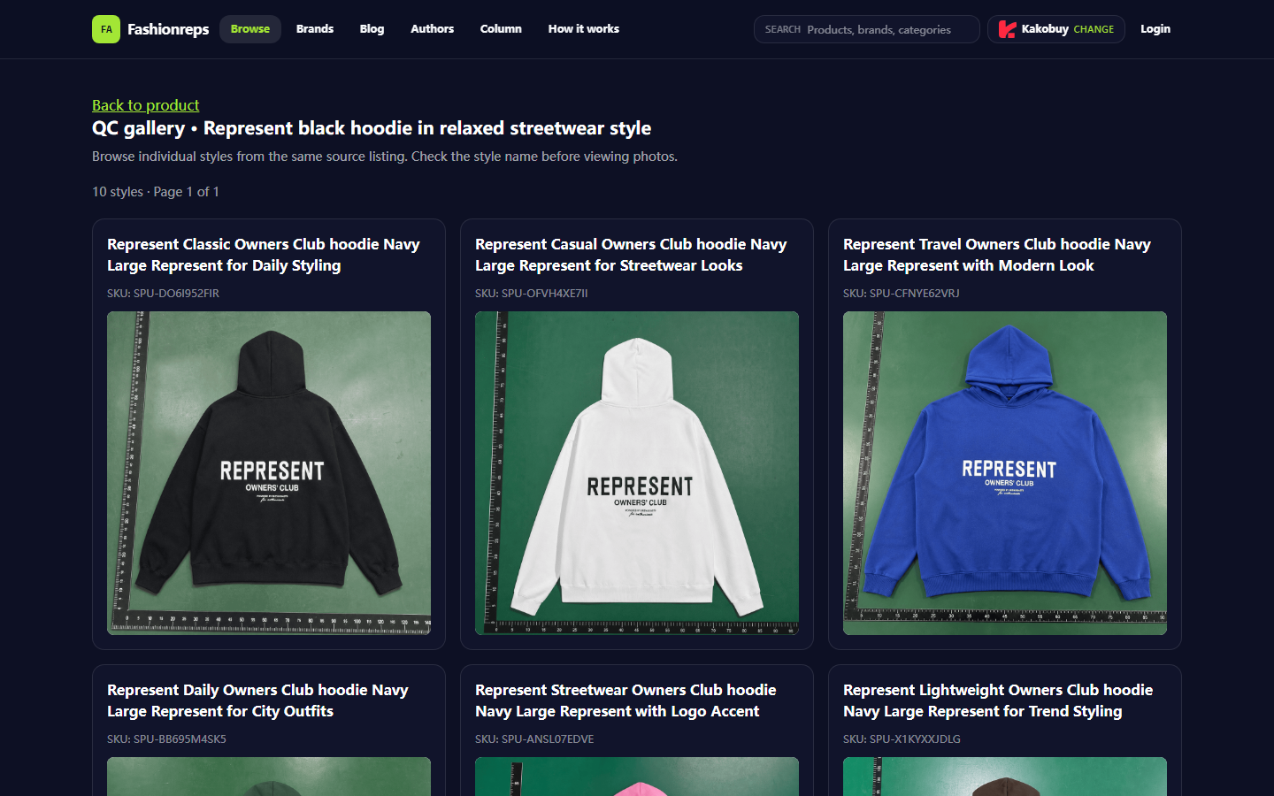Image resolution: width=1274 pixels, height=796 pixels.
Task: Click SKU: SPU-CFNYE62VRJ text
Action: [901, 294]
